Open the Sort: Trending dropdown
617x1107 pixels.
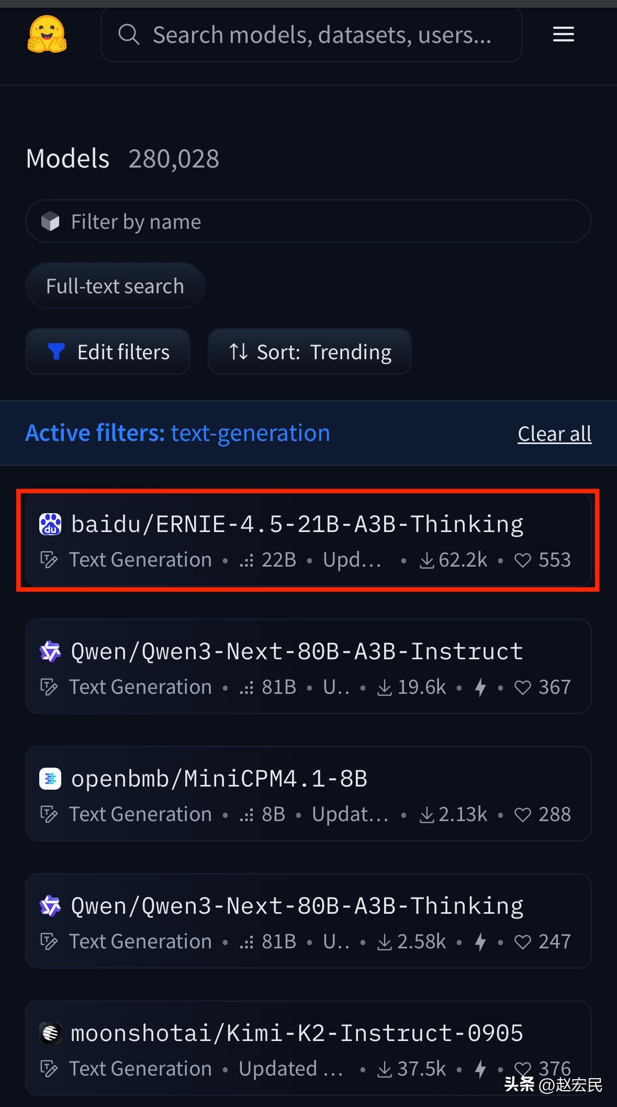(310, 352)
